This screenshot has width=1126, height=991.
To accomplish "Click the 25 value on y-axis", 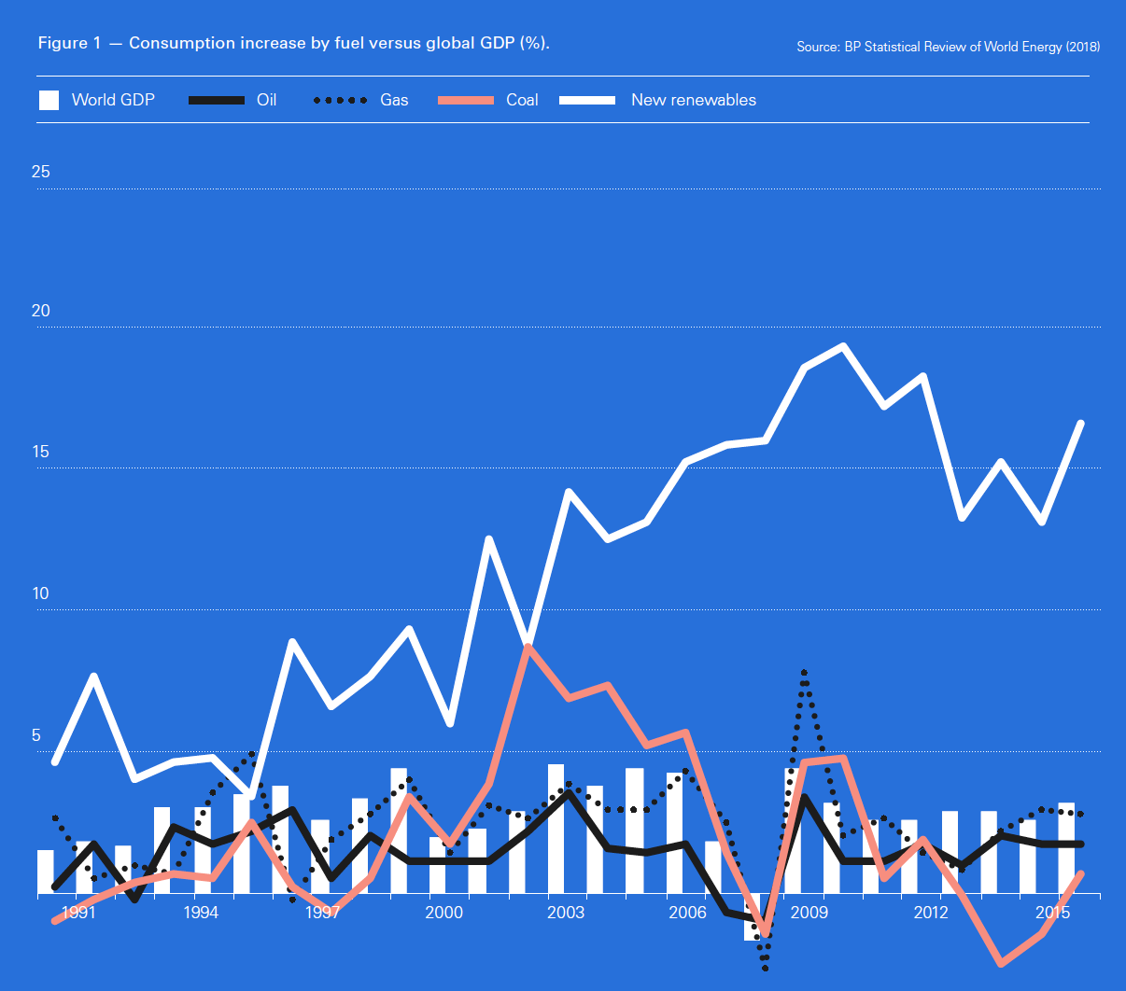I will (x=41, y=172).
